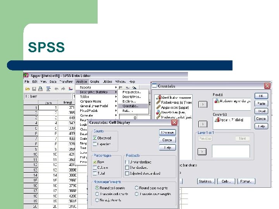The image size is (279, 209).
Task: Click the Open file folder toolbar icon
Action: (x=28, y=89)
